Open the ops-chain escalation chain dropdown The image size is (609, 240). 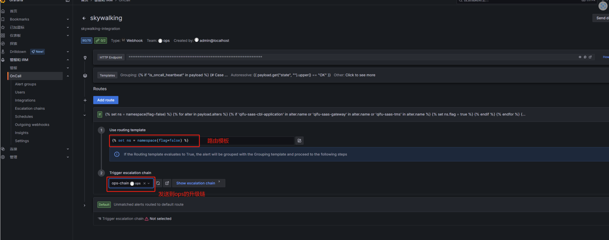(x=148, y=183)
